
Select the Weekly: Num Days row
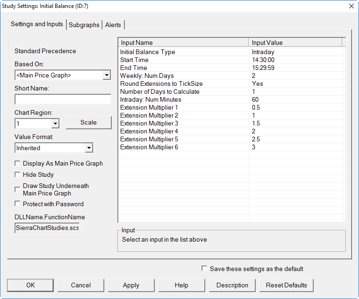click(x=231, y=76)
